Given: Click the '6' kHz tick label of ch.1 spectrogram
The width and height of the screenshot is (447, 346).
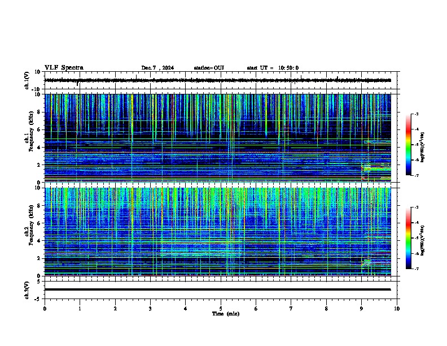Looking at the screenshot, I should pos(39,130).
